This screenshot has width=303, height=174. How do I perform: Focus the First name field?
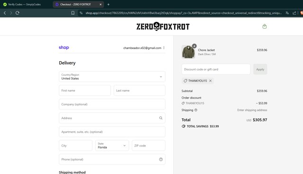(x=85, y=91)
